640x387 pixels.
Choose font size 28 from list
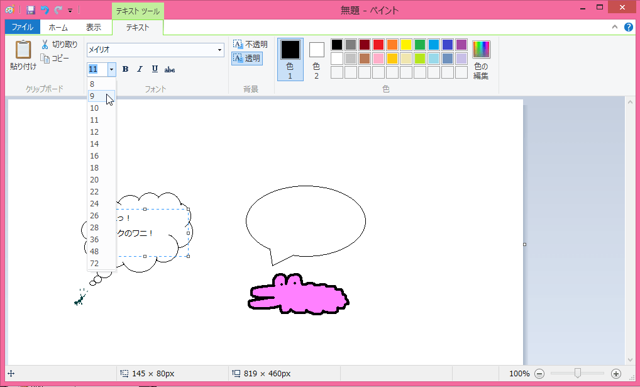coord(101,228)
